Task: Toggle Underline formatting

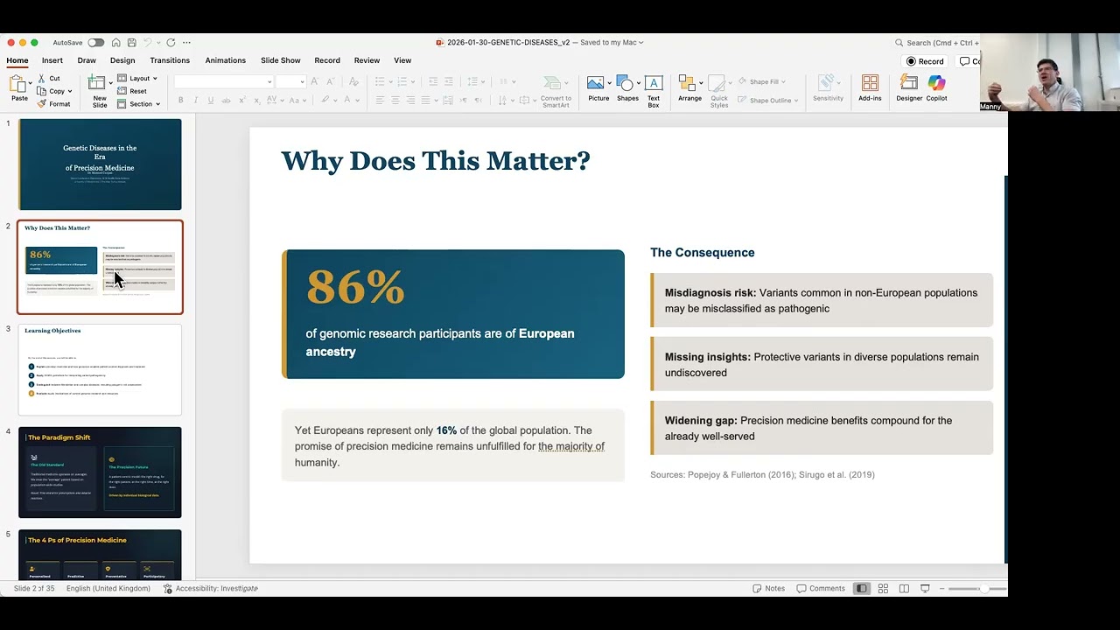Action: coord(211,101)
